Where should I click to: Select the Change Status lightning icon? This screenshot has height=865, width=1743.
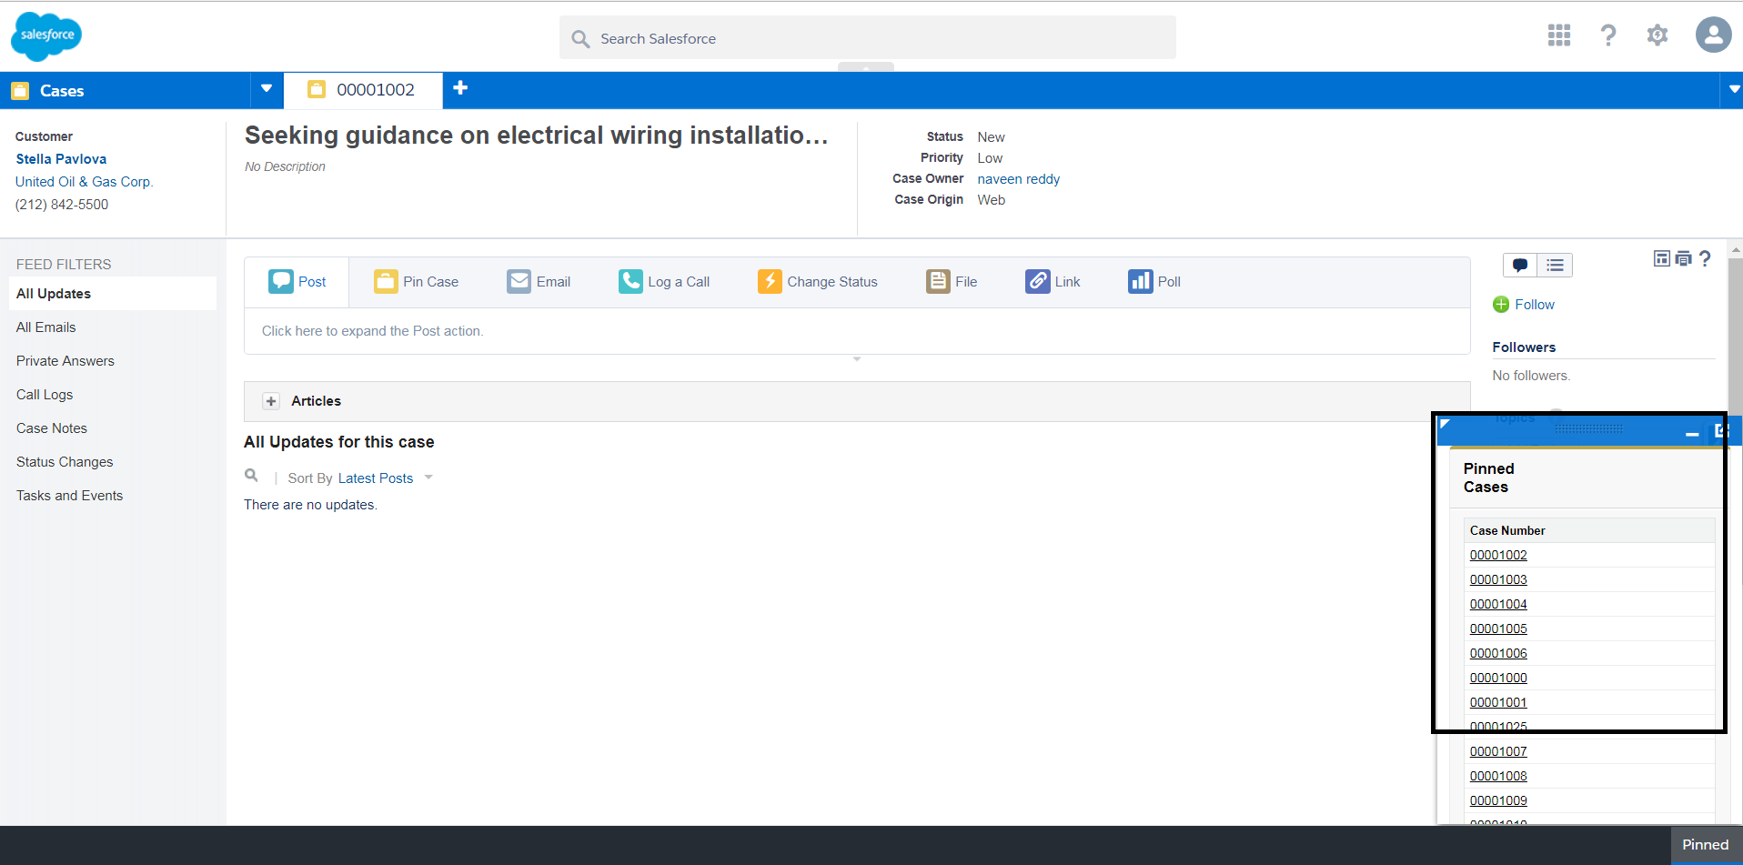pyautogui.click(x=770, y=281)
